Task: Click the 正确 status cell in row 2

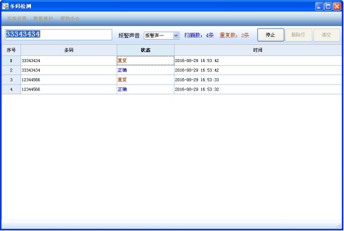Action: click(145, 70)
